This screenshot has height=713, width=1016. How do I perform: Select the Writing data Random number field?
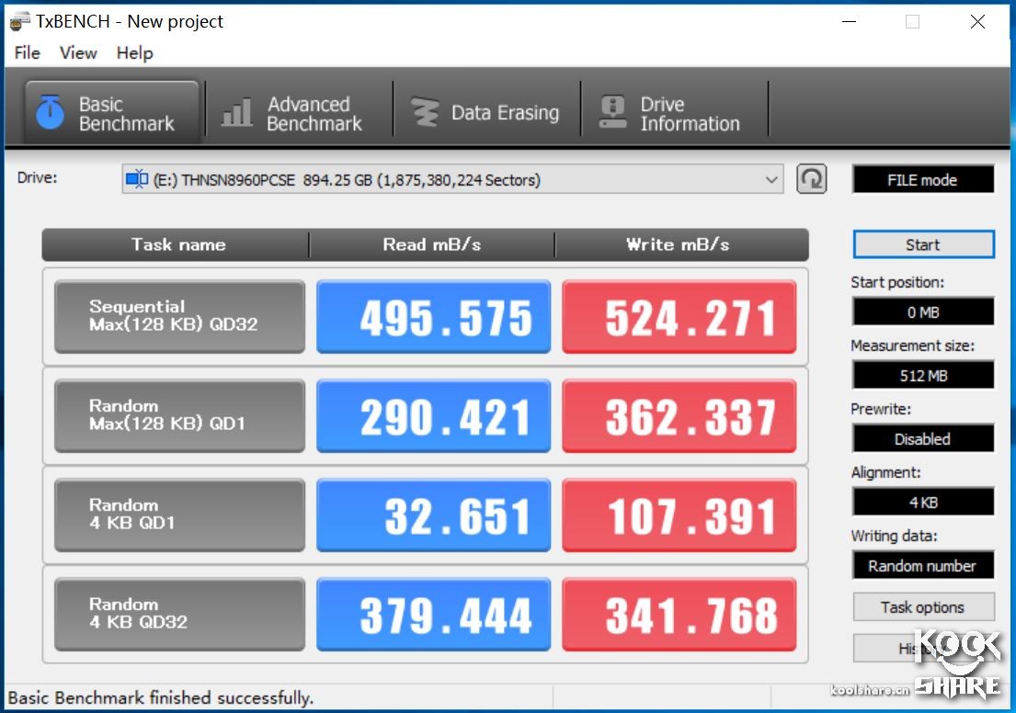tap(923, 566)
